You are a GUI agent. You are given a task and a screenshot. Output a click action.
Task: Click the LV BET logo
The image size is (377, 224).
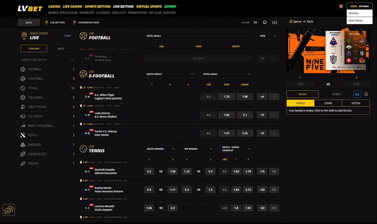[x=30, y=9]
